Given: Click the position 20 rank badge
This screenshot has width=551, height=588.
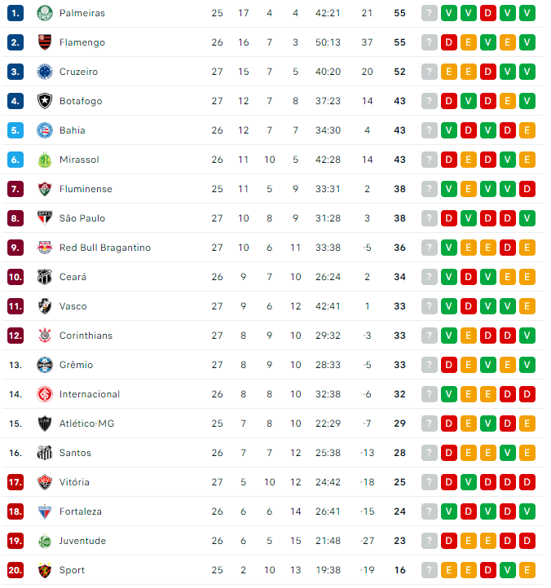Looking at the screenshot, I should pos(16,570).
